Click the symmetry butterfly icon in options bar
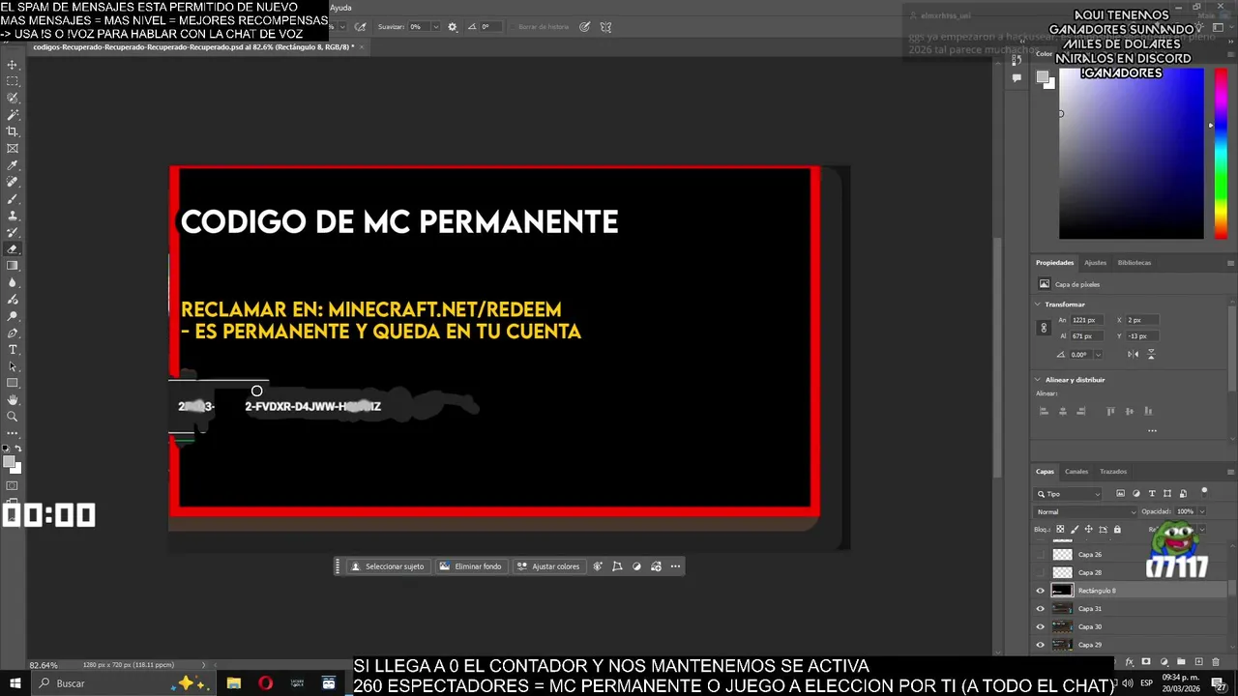Screen dimensions: 1238x696 pyautogui.click(x=605, y=27)
